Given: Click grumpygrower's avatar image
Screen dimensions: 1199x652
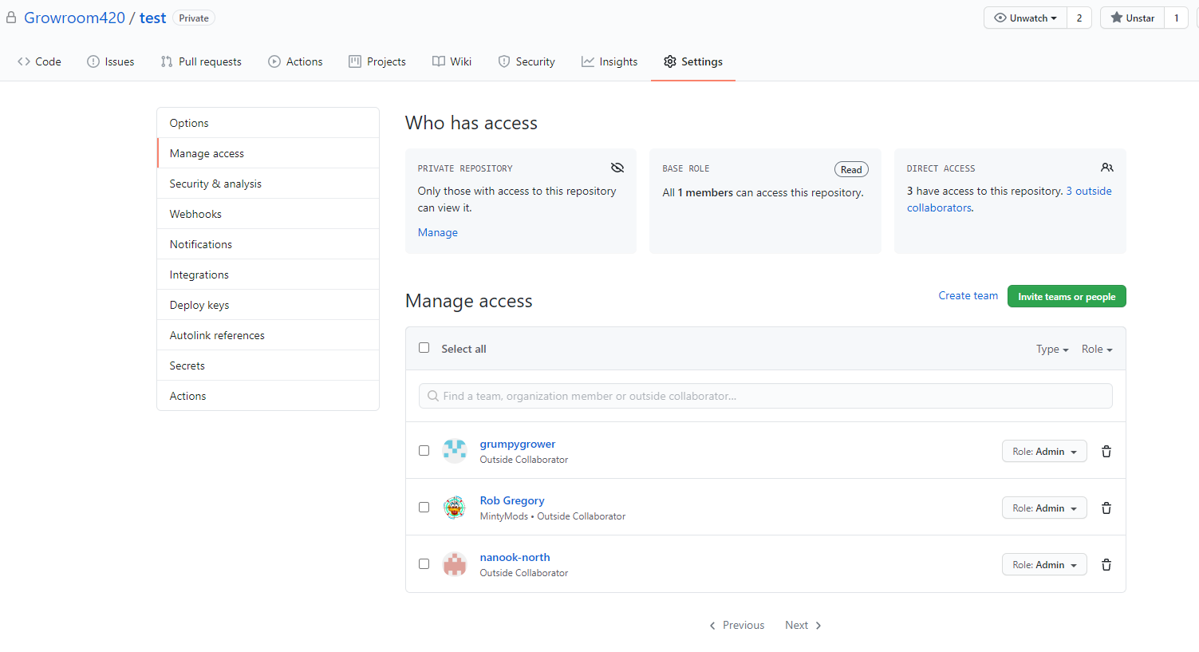Looking at the screenshot, I should click(x=455, y=451).
